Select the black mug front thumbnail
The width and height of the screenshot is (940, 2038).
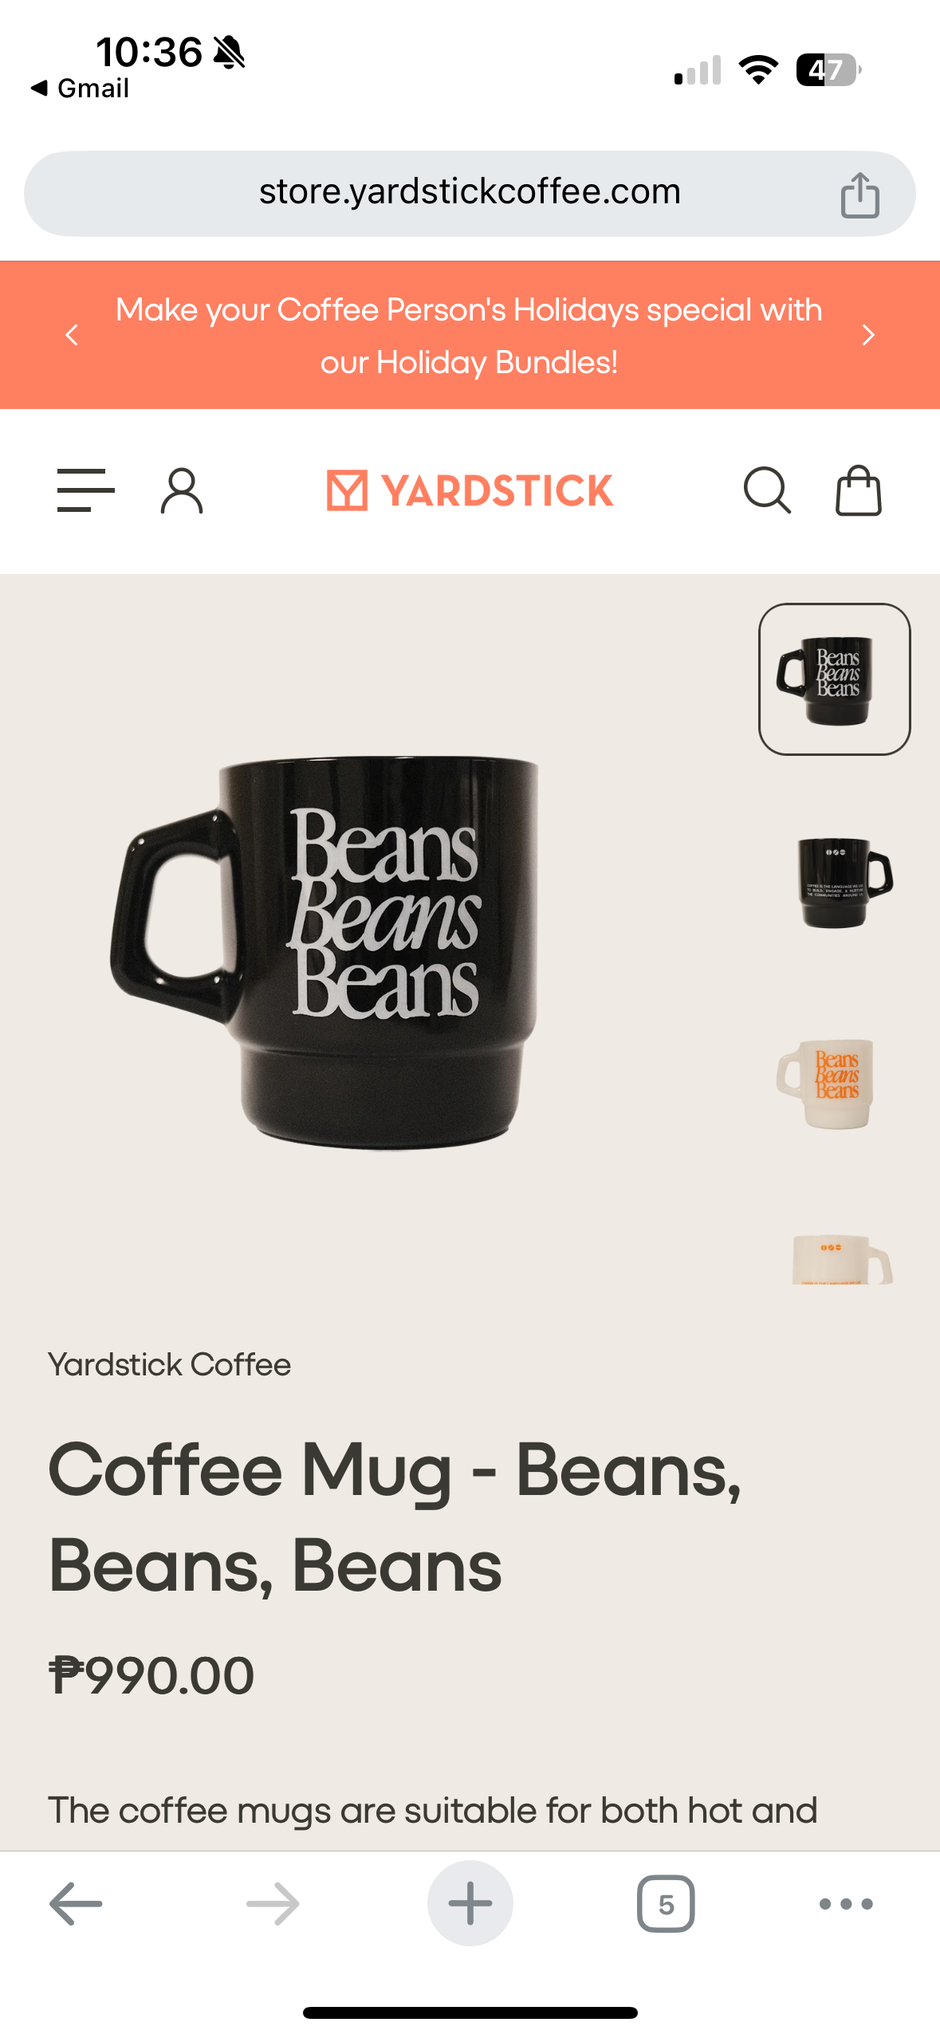click(834, 679)
